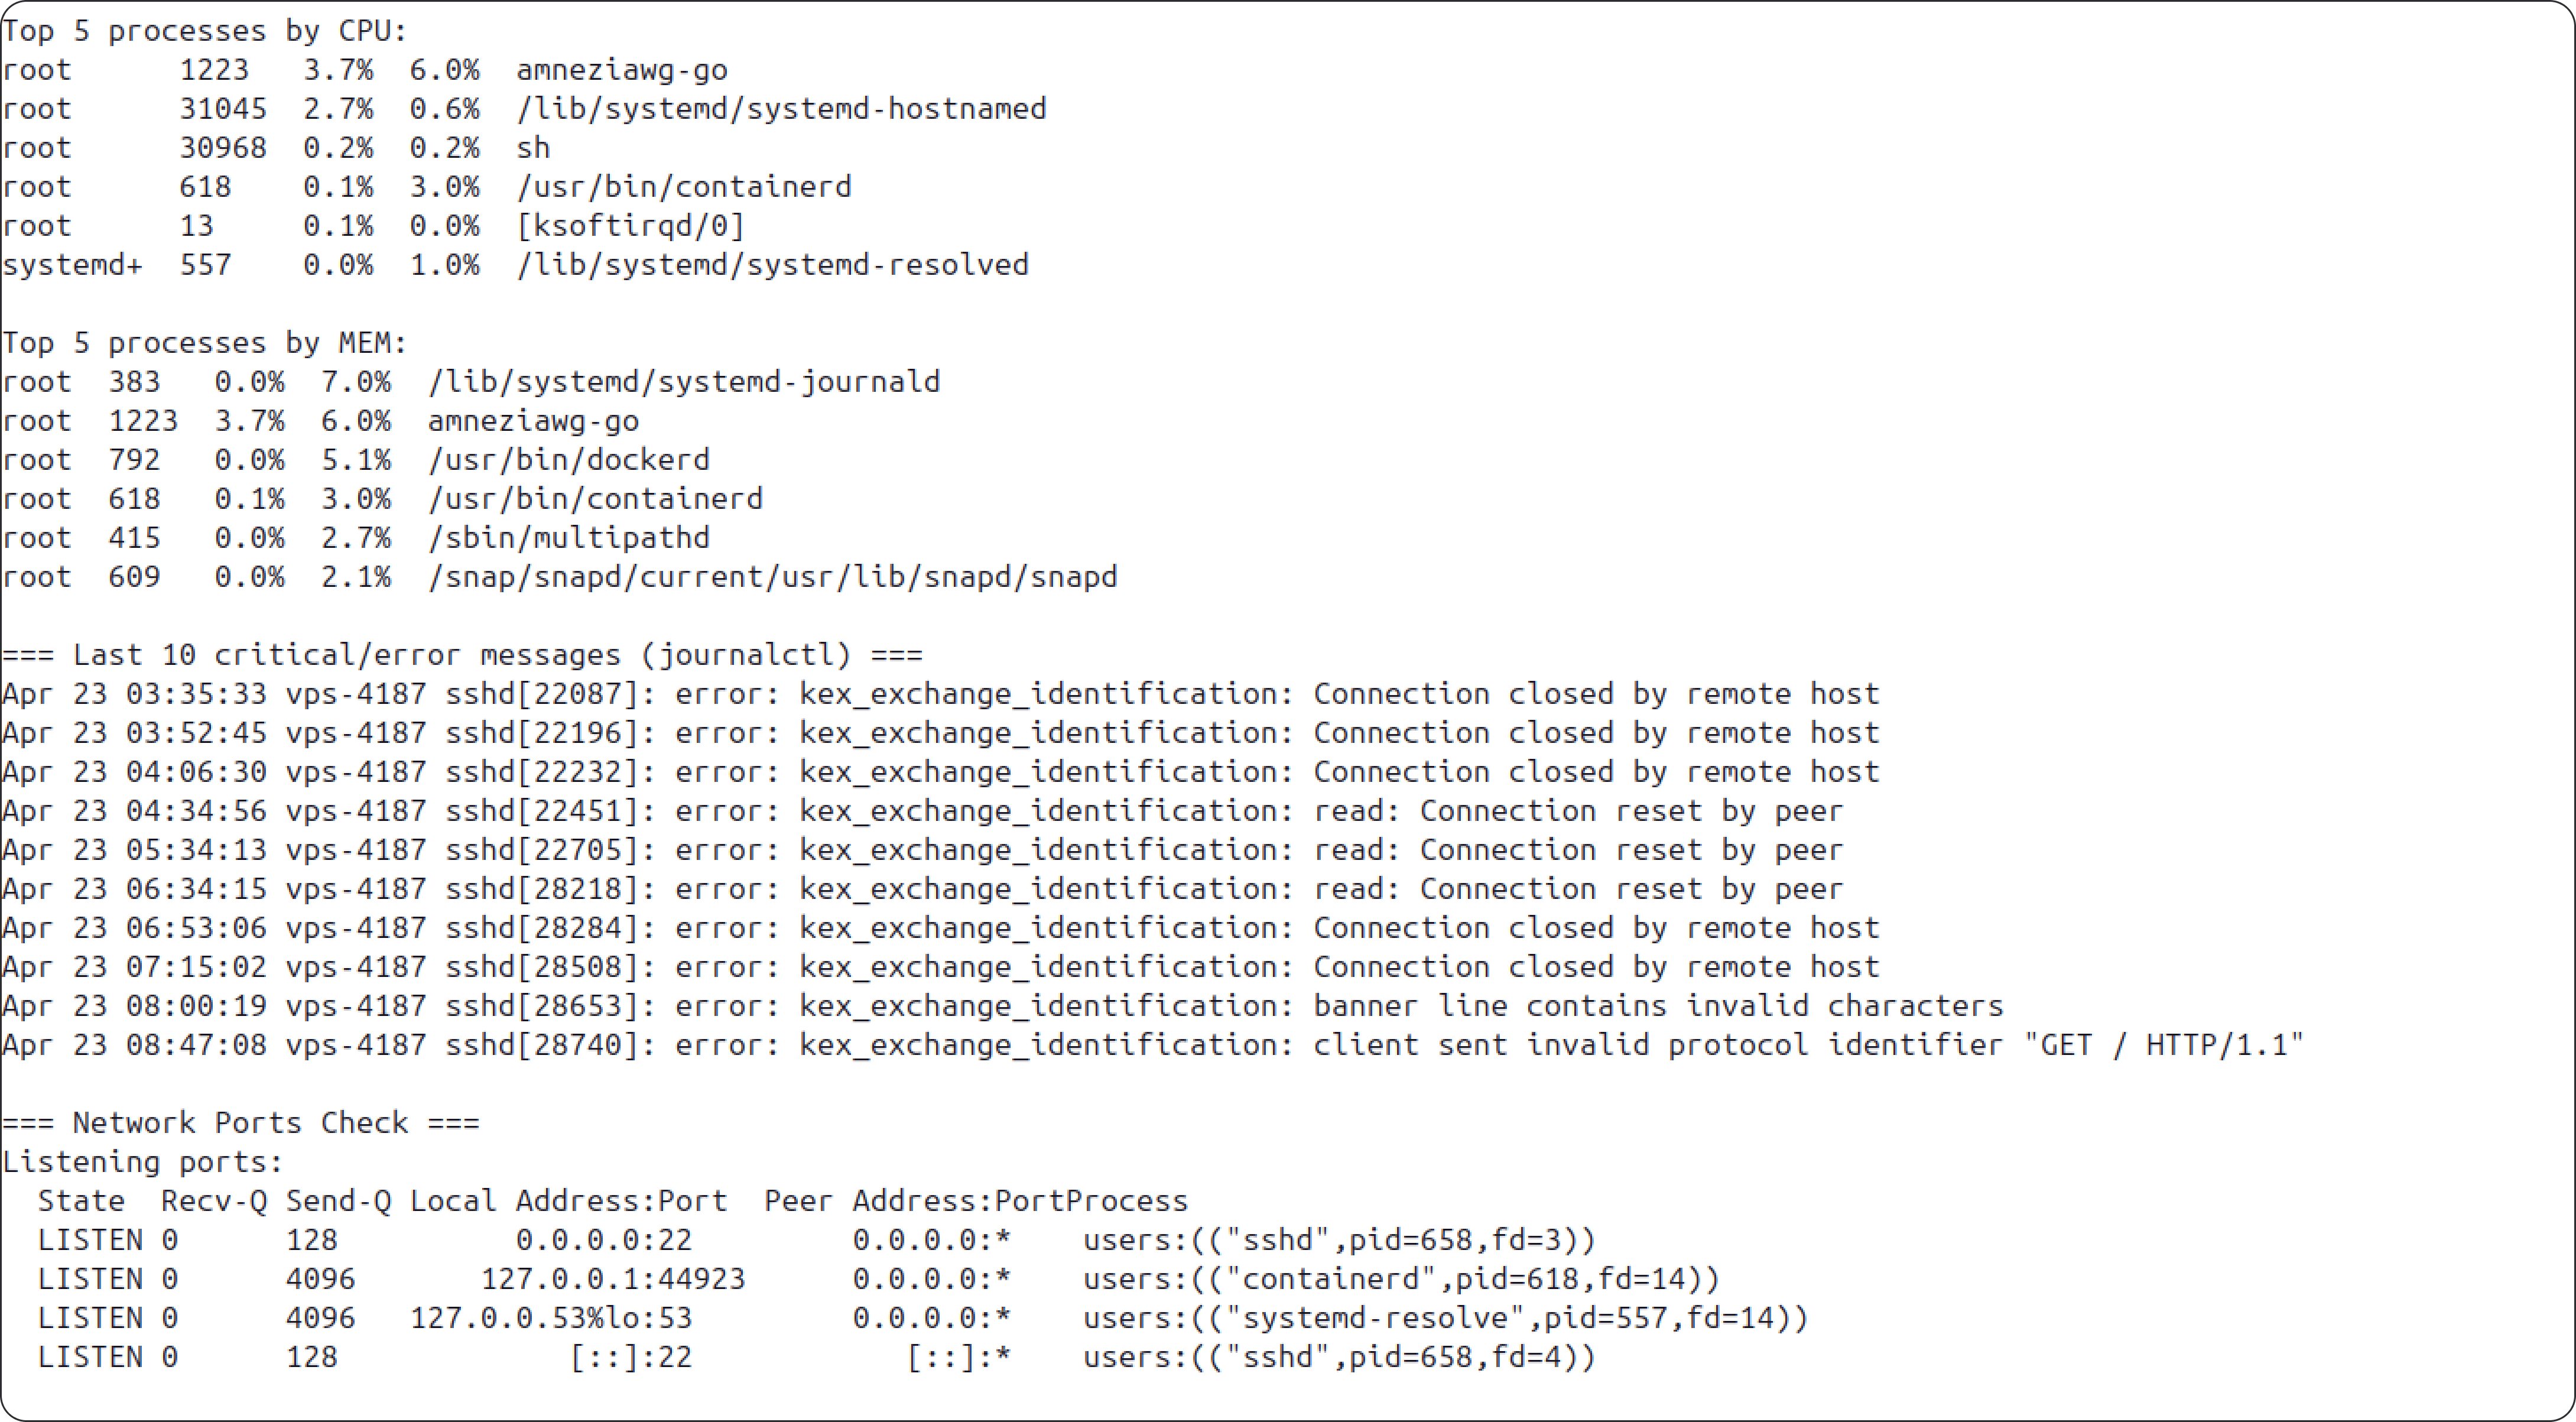Click the systemd-journald process path

684,382
